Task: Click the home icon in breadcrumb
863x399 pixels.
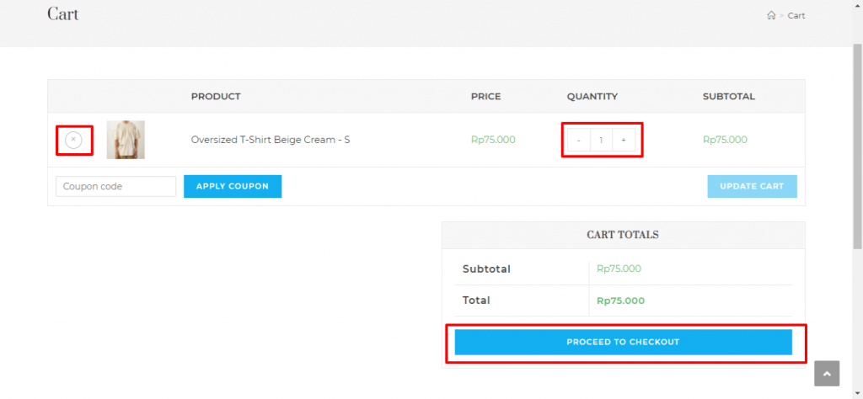Action: tap(770, 16)
